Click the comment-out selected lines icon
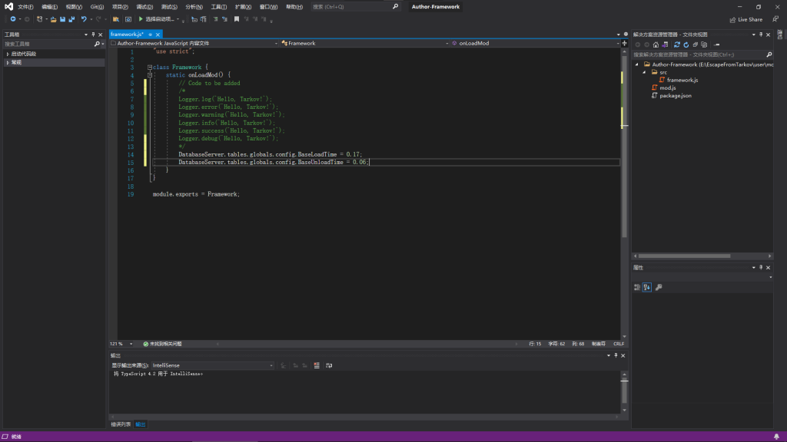 pos(215,19)
